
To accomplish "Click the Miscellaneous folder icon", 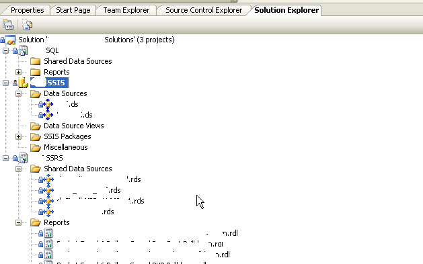I will click(36, 148).
